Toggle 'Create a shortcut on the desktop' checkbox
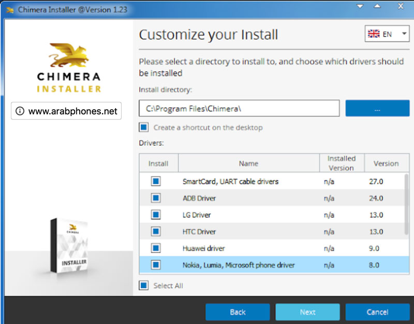414x324 pixels. (x=144, y=127)
